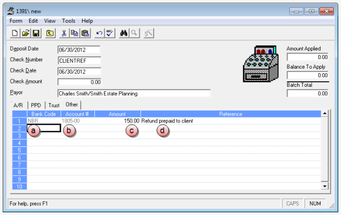The width and height of the screenshot is (341, 215).
Task: Select row header 4 in the grid
Action: (x=19, y=143)
